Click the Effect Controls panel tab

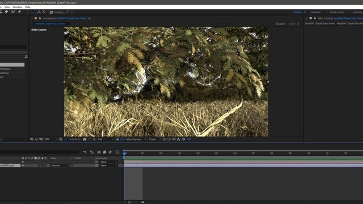340,18
